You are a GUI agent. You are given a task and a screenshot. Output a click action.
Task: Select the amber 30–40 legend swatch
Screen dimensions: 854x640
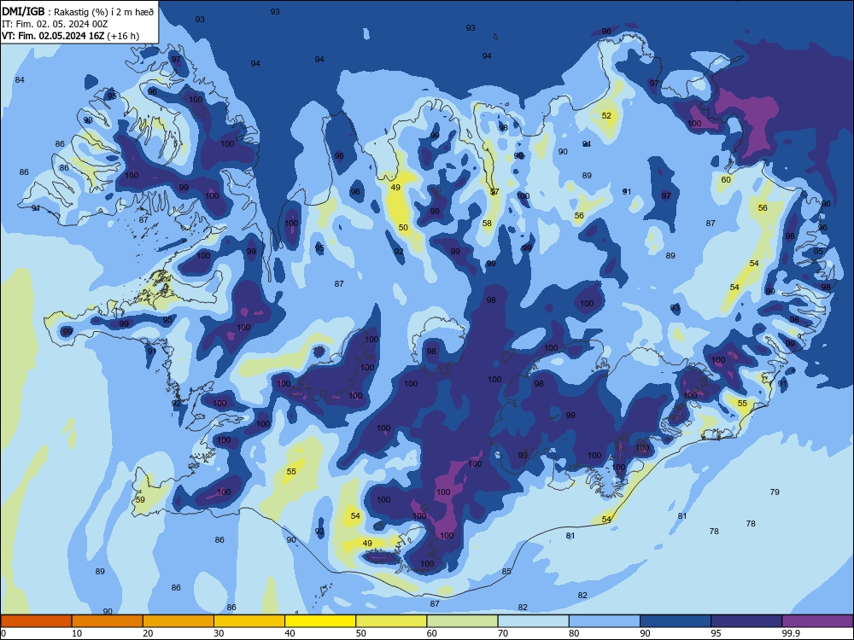(249, 621)
